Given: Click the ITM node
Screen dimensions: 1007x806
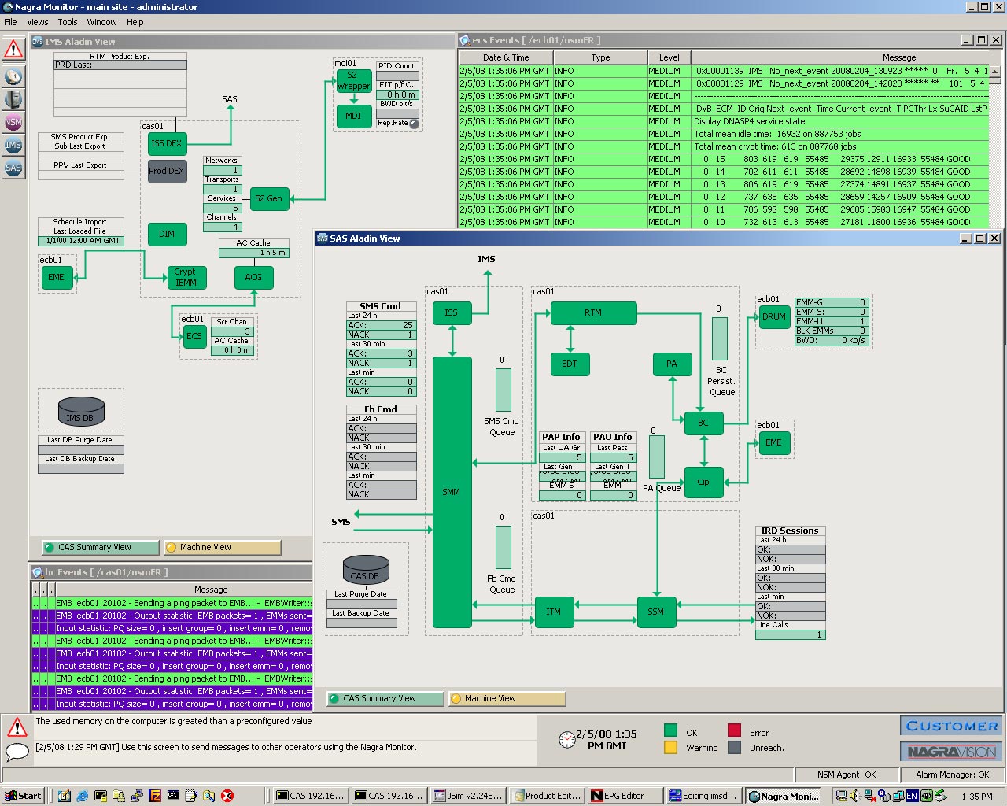Looking at the screenshot, I should coord(554,612).
